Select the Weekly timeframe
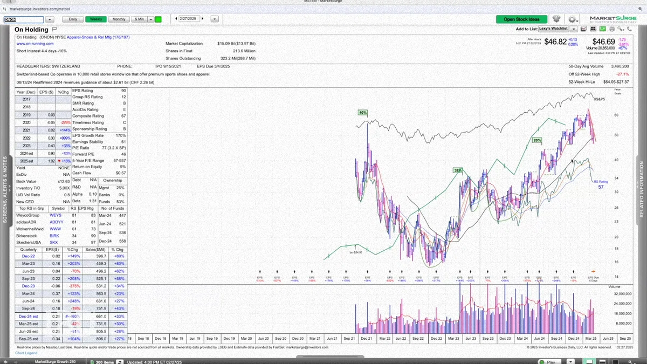 click(x=95, y=19)
